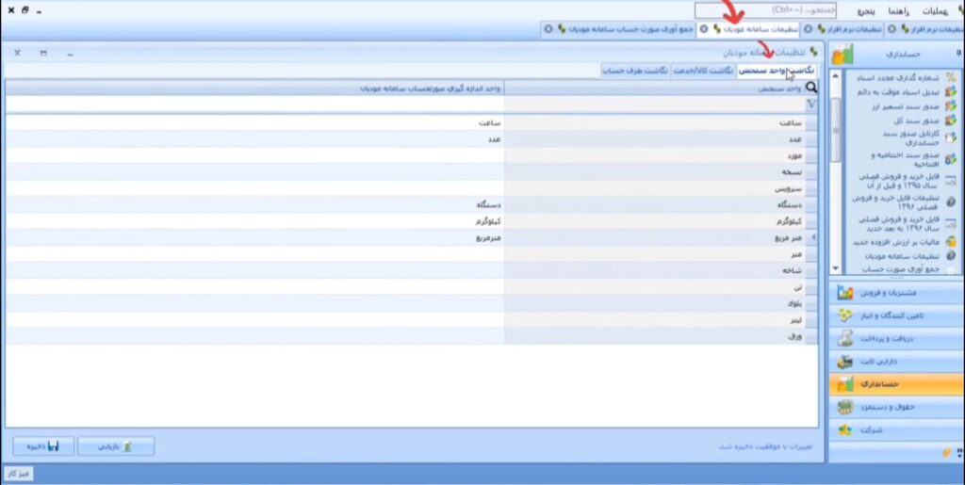Focus the جستجو search field

pos(765,10)
